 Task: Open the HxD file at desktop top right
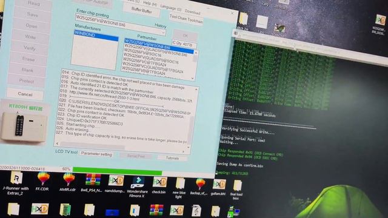(380, 24)
